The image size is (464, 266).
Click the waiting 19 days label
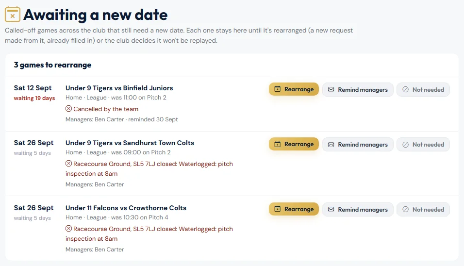(x=34, y=98)
